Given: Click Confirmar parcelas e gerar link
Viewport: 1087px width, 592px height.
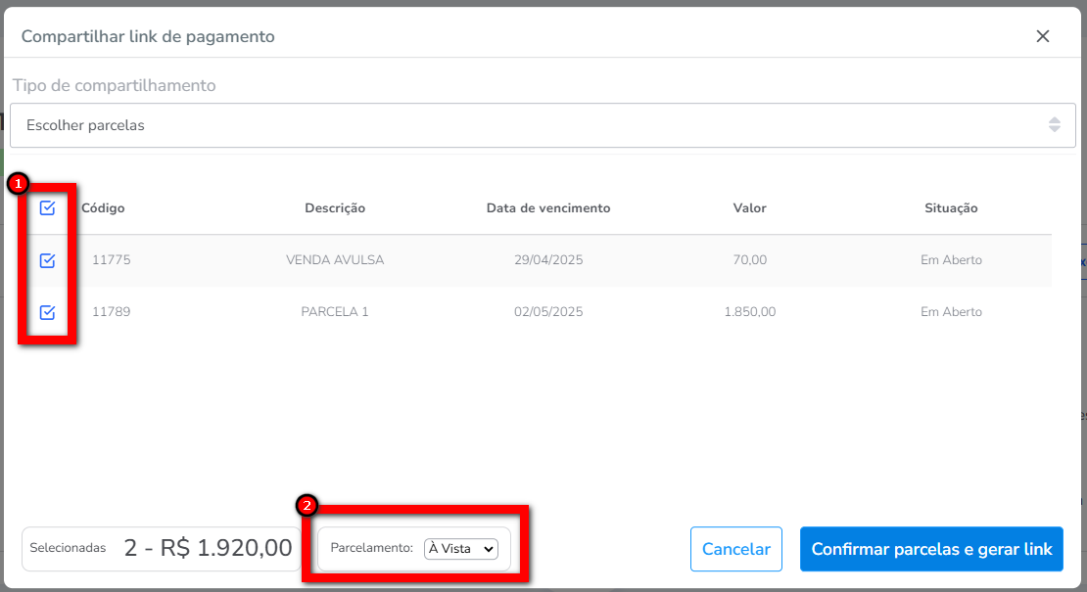Looking at the screenshot, I should pos(931,549).
